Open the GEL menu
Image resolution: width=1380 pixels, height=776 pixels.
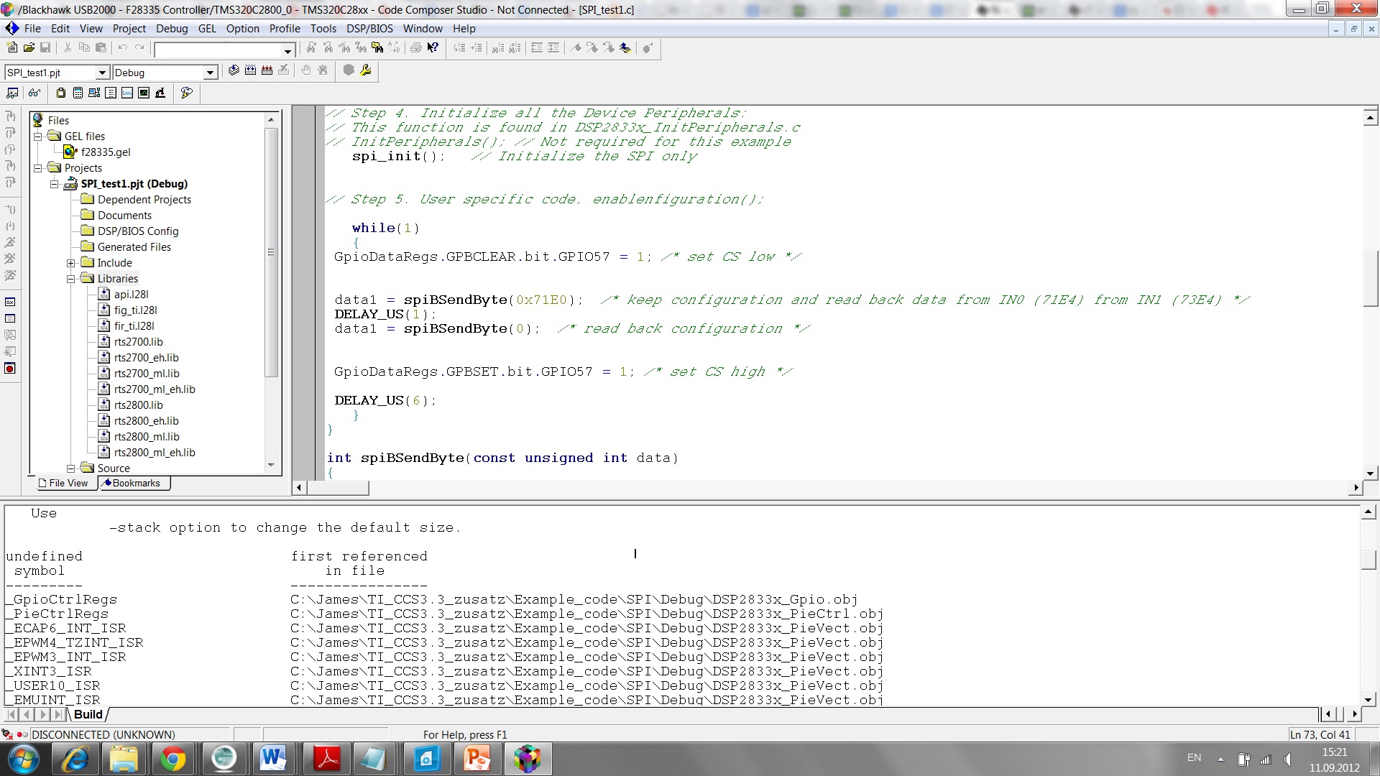[207, 29]
